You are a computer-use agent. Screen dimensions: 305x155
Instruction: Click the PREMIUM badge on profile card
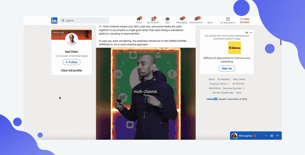[x=58, y=33]
